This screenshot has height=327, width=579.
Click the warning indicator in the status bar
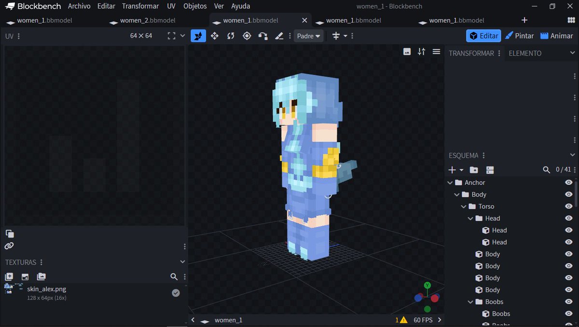point(401,320)
